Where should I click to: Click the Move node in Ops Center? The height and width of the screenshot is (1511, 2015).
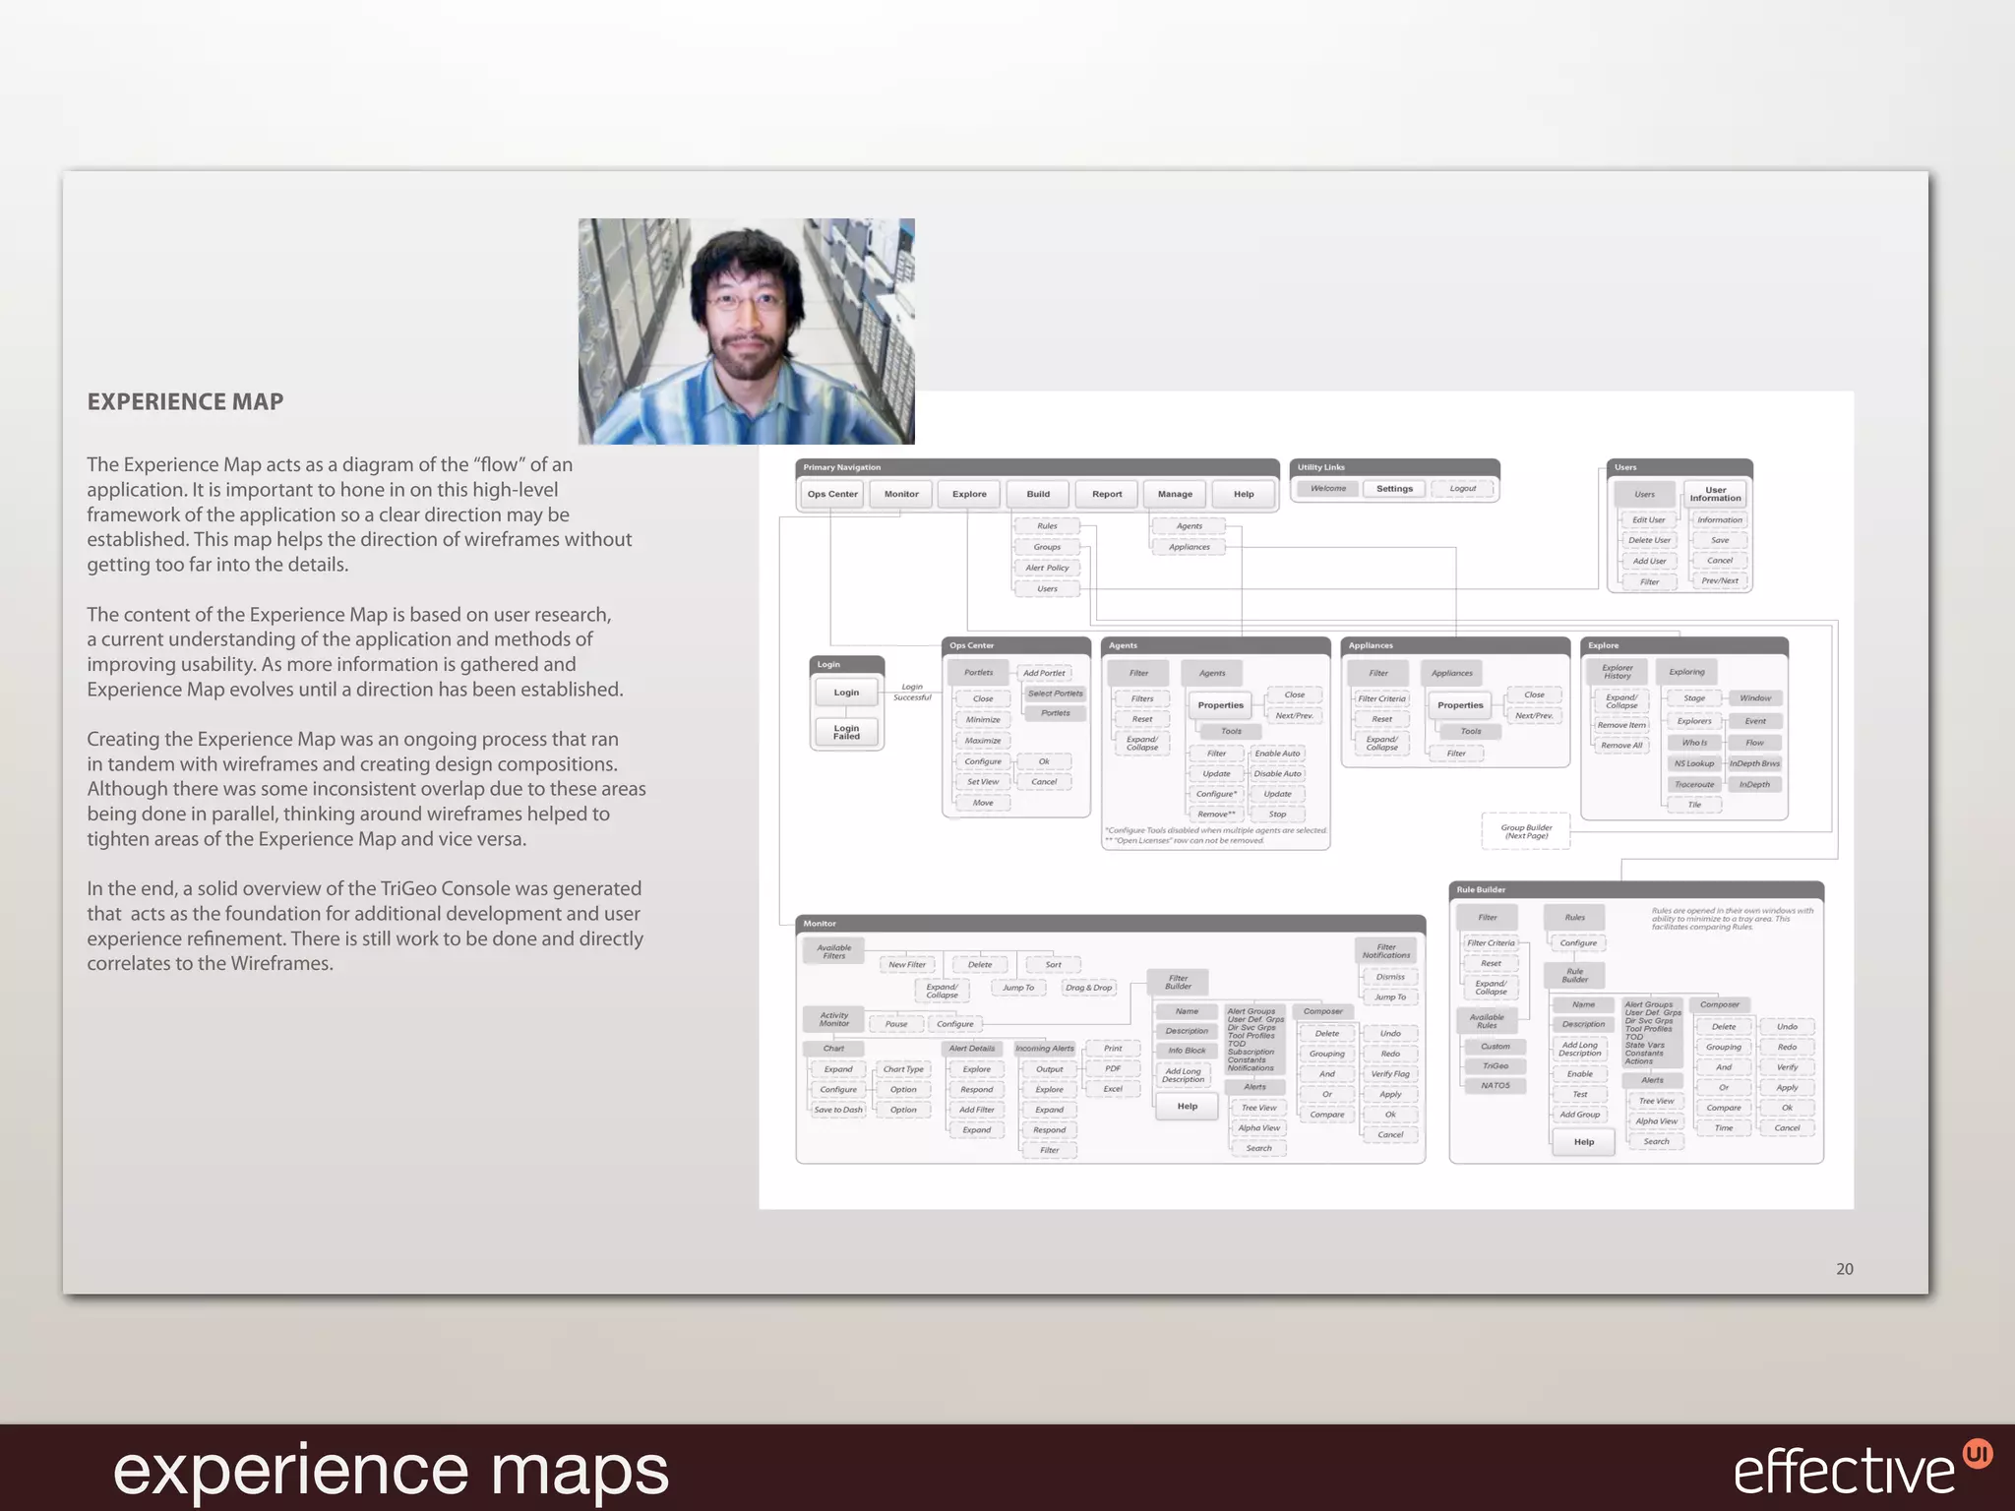tap(983, 803)
